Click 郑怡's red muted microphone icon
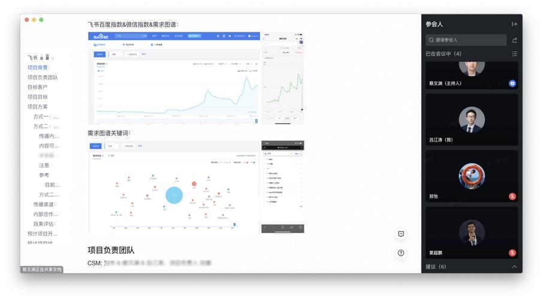Image resolution: width=543 pixels, height=300 pixels. pyautogui.click(x=512, y=196)
